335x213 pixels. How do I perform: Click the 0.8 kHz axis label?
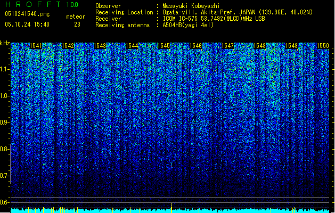(x=5, y=149)
